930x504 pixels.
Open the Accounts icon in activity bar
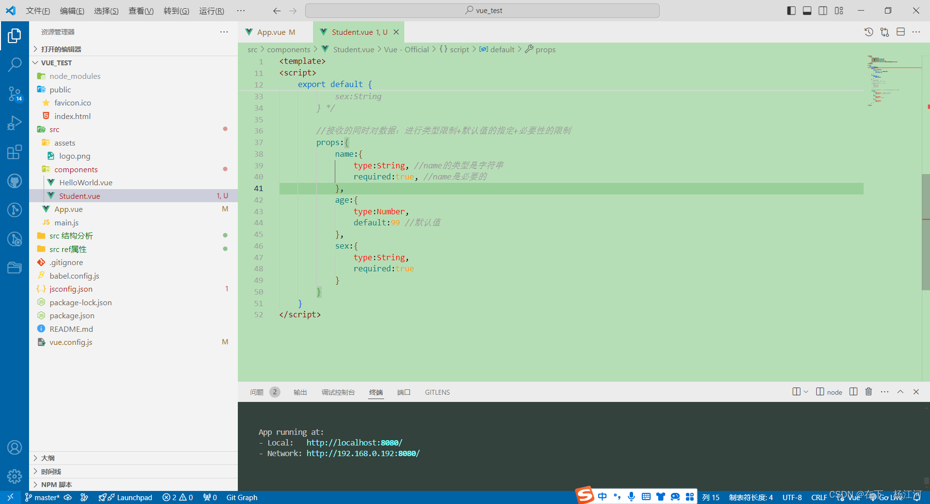[15, 447]
